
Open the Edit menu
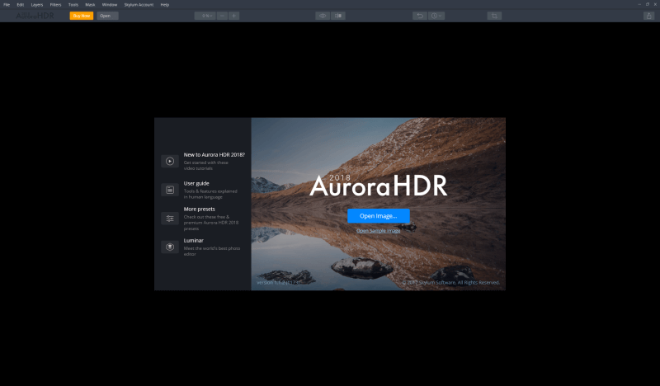(x=20, y=5)
